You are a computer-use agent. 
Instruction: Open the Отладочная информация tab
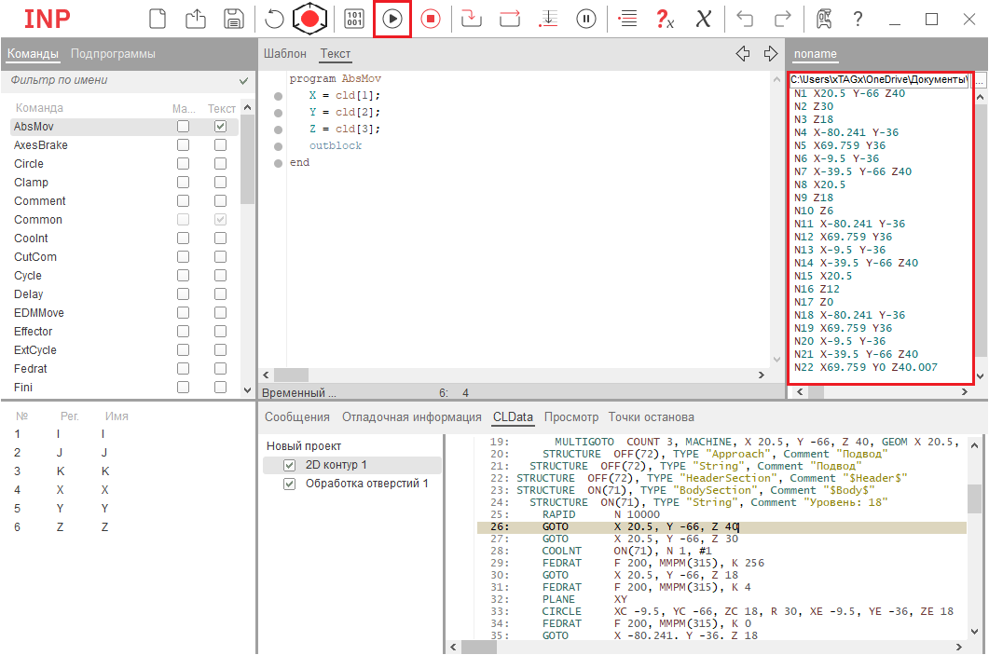[411, 416]
